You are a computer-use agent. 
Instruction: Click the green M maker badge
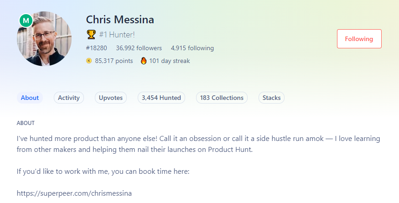click(26, 21)
